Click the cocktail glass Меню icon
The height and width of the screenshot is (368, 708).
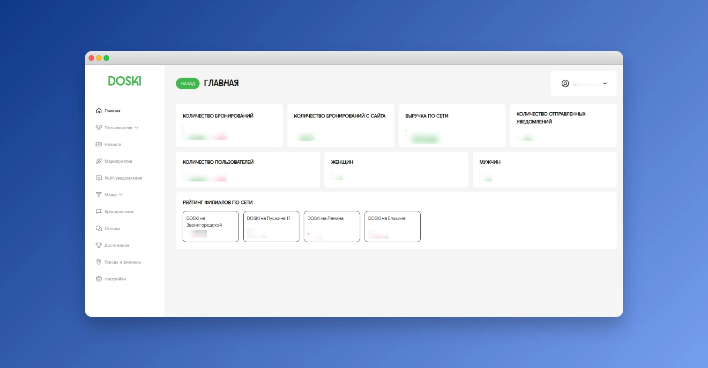pos(98,195)
